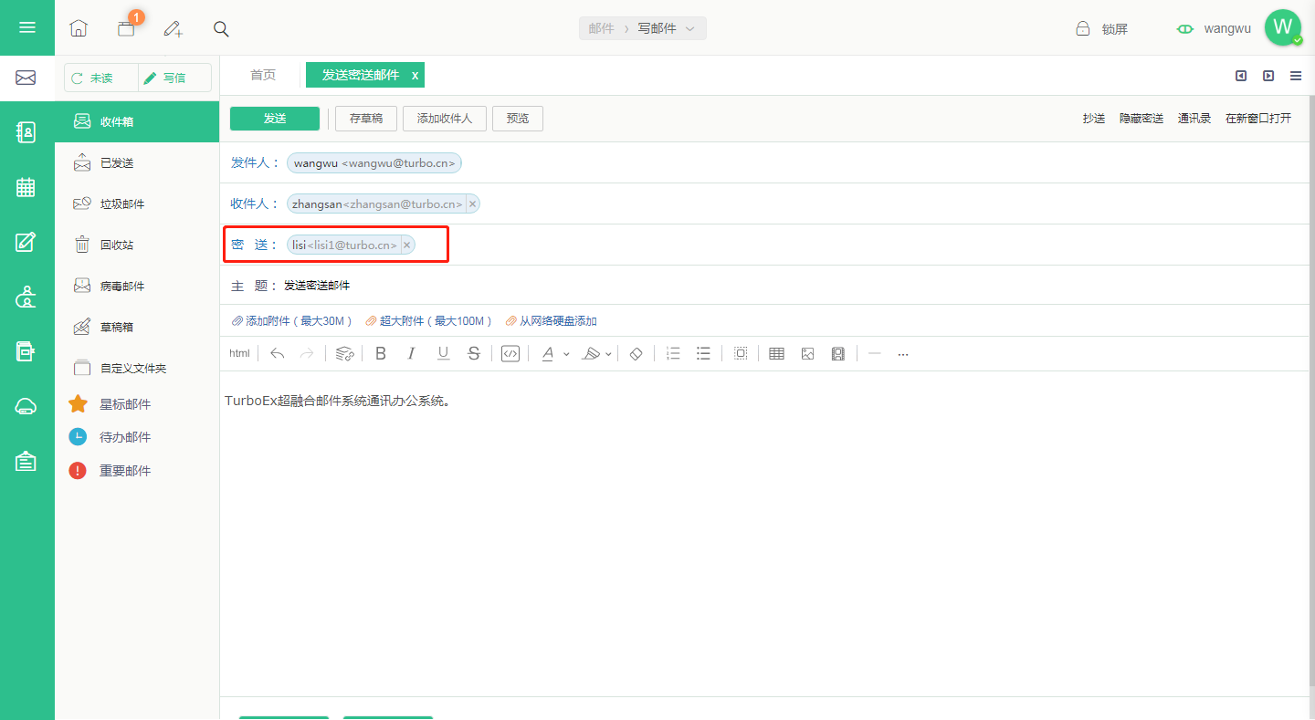Viewport: 1315px width, 720px height.
Task: Click the insert link layers icon
Action: [344, 353]
